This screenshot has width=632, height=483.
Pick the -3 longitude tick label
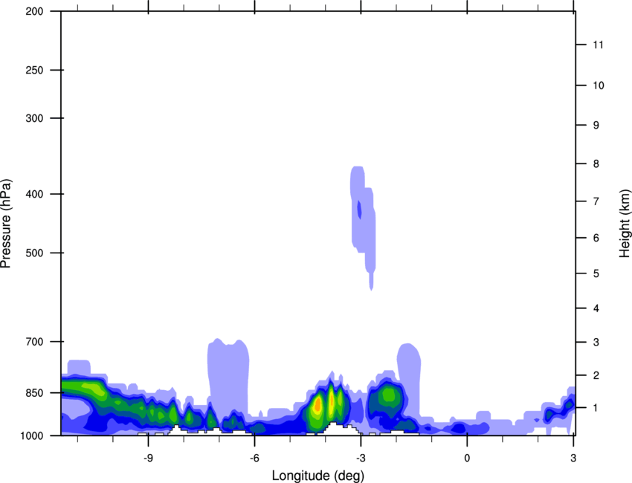[361, 458]
